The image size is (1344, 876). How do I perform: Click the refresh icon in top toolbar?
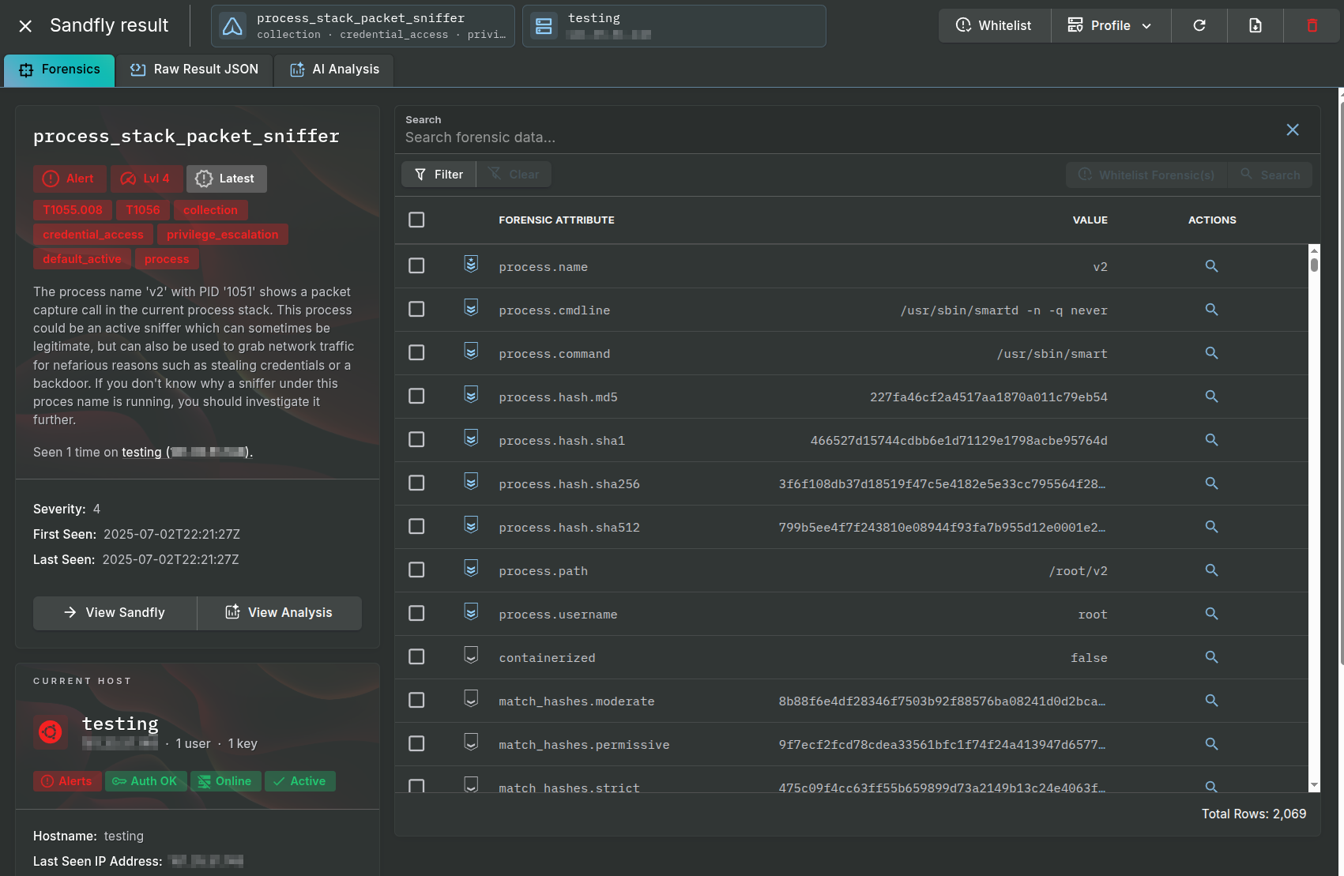point(1199,25)
